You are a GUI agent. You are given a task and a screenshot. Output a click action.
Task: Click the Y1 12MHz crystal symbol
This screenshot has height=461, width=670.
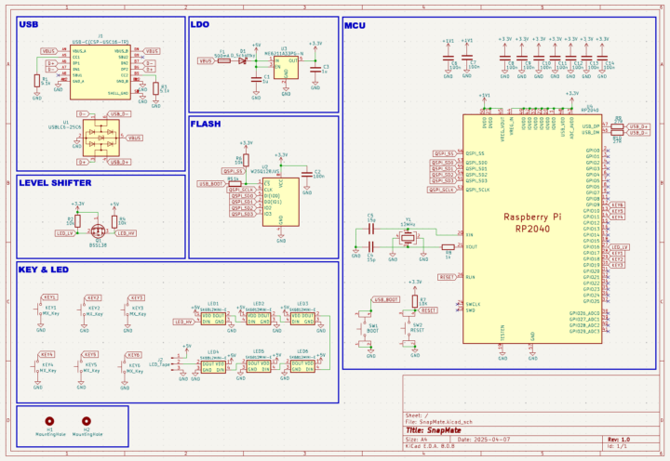(407, 238)
